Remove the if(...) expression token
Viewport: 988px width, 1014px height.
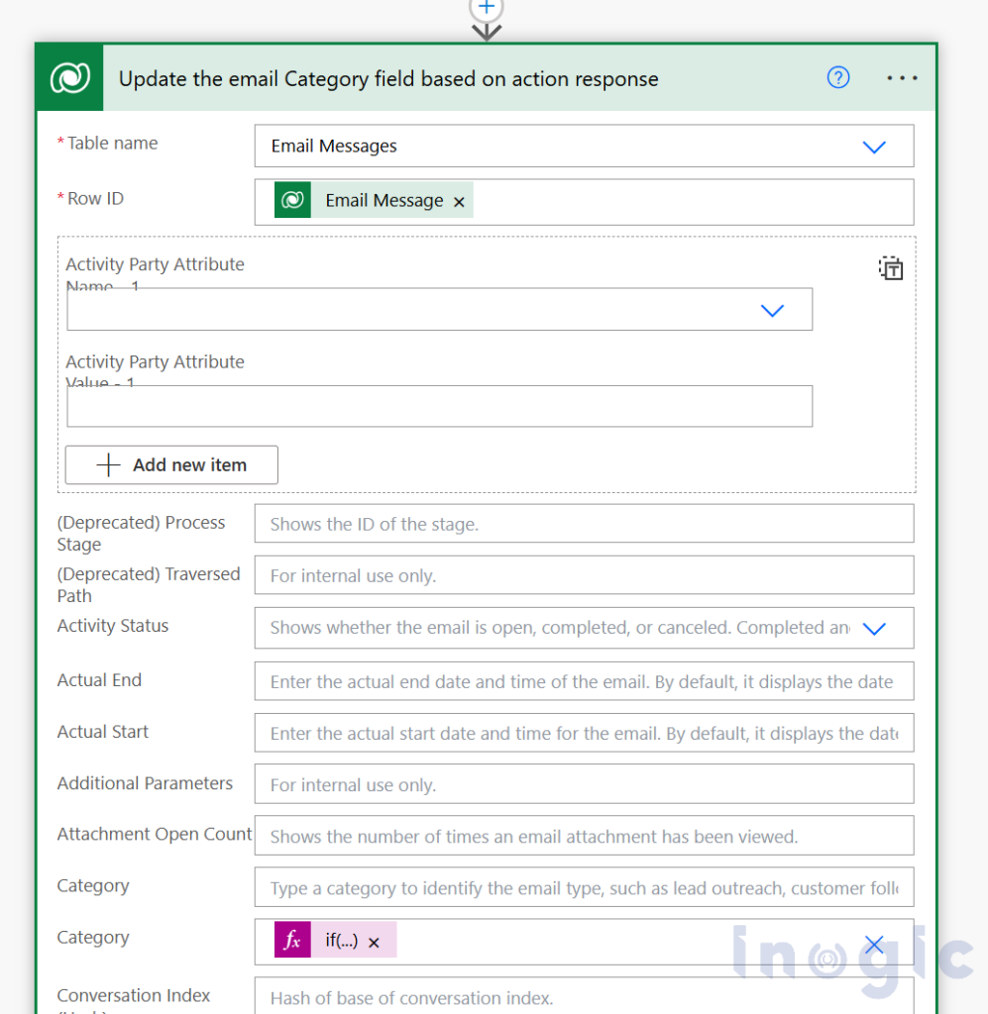pos(374,943)
